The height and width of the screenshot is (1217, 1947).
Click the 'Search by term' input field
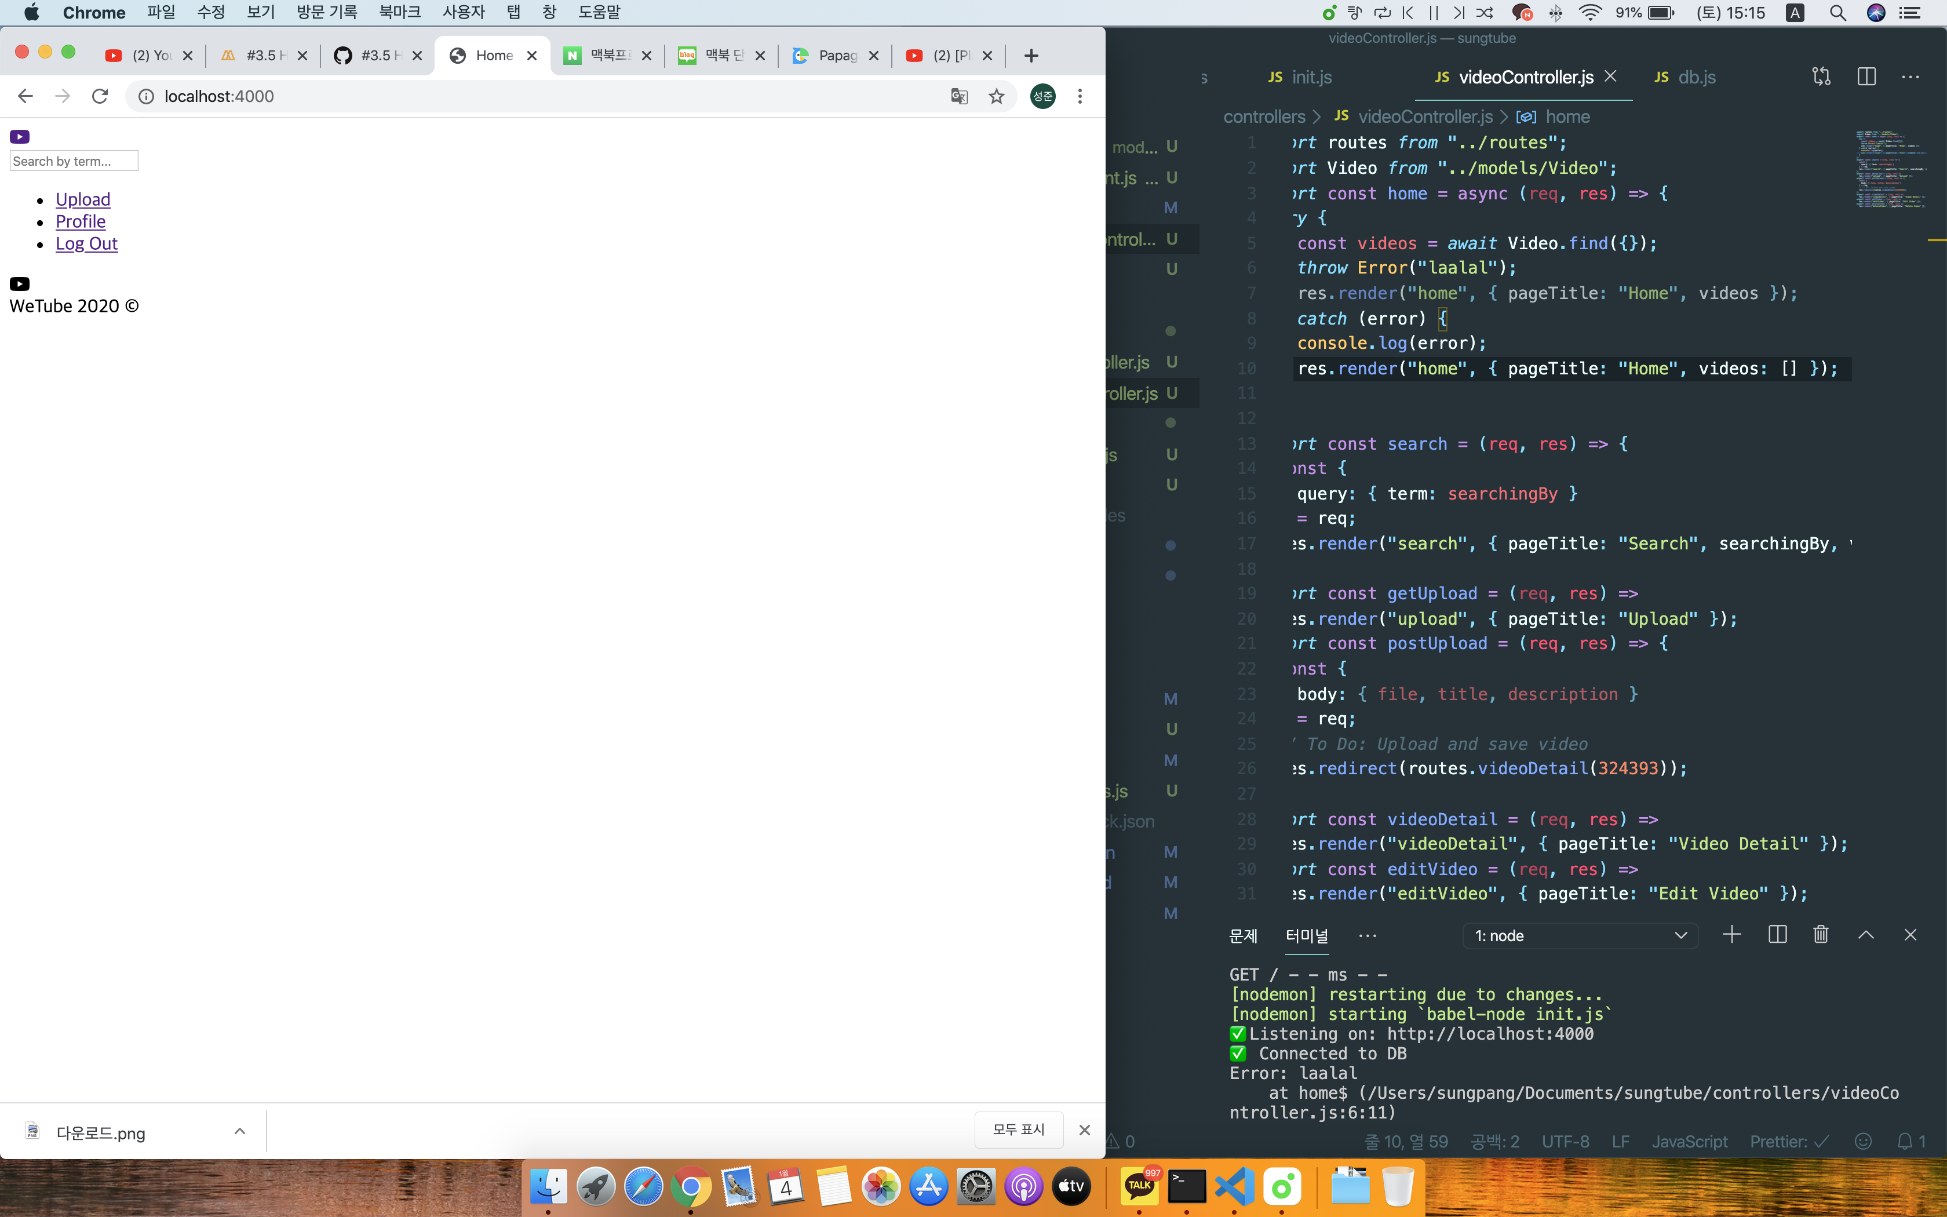tap(73, 160)
